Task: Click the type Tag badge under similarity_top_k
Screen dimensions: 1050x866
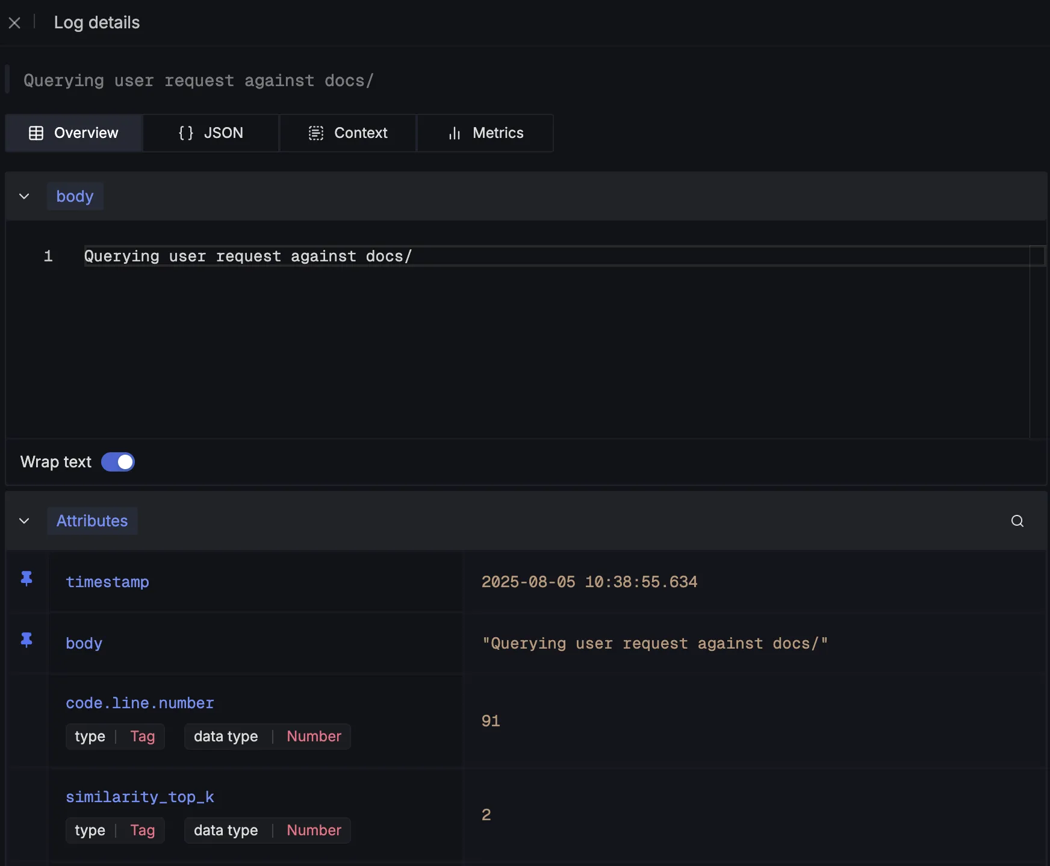Action: (x=115, y=830)
